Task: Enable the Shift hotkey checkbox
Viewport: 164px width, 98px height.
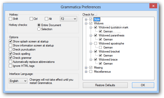Action: [11, 19]
